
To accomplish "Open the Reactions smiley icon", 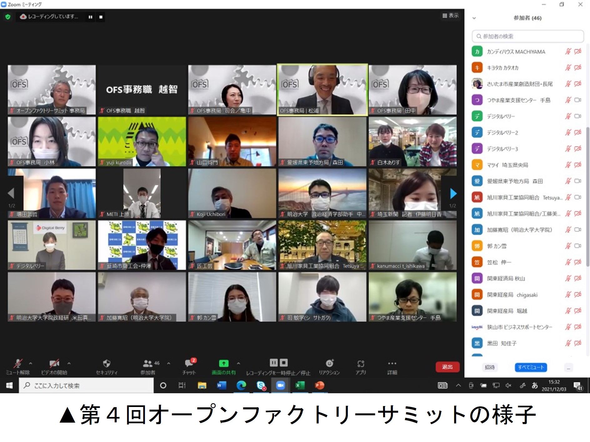I will pos(329,363).
